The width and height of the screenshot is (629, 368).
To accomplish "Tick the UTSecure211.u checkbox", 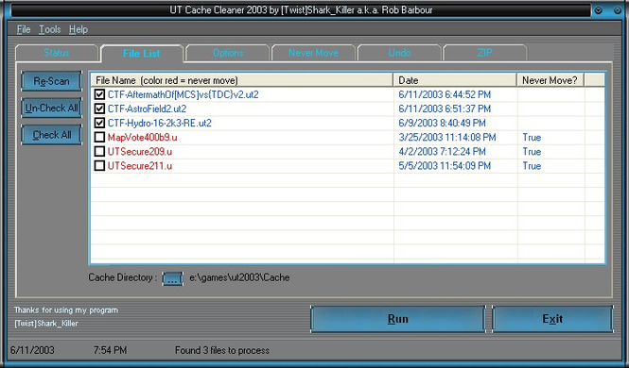I will pos(99,166).
